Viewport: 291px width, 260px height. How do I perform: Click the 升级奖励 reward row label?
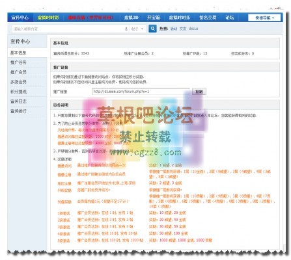click(x=64, y=190)
